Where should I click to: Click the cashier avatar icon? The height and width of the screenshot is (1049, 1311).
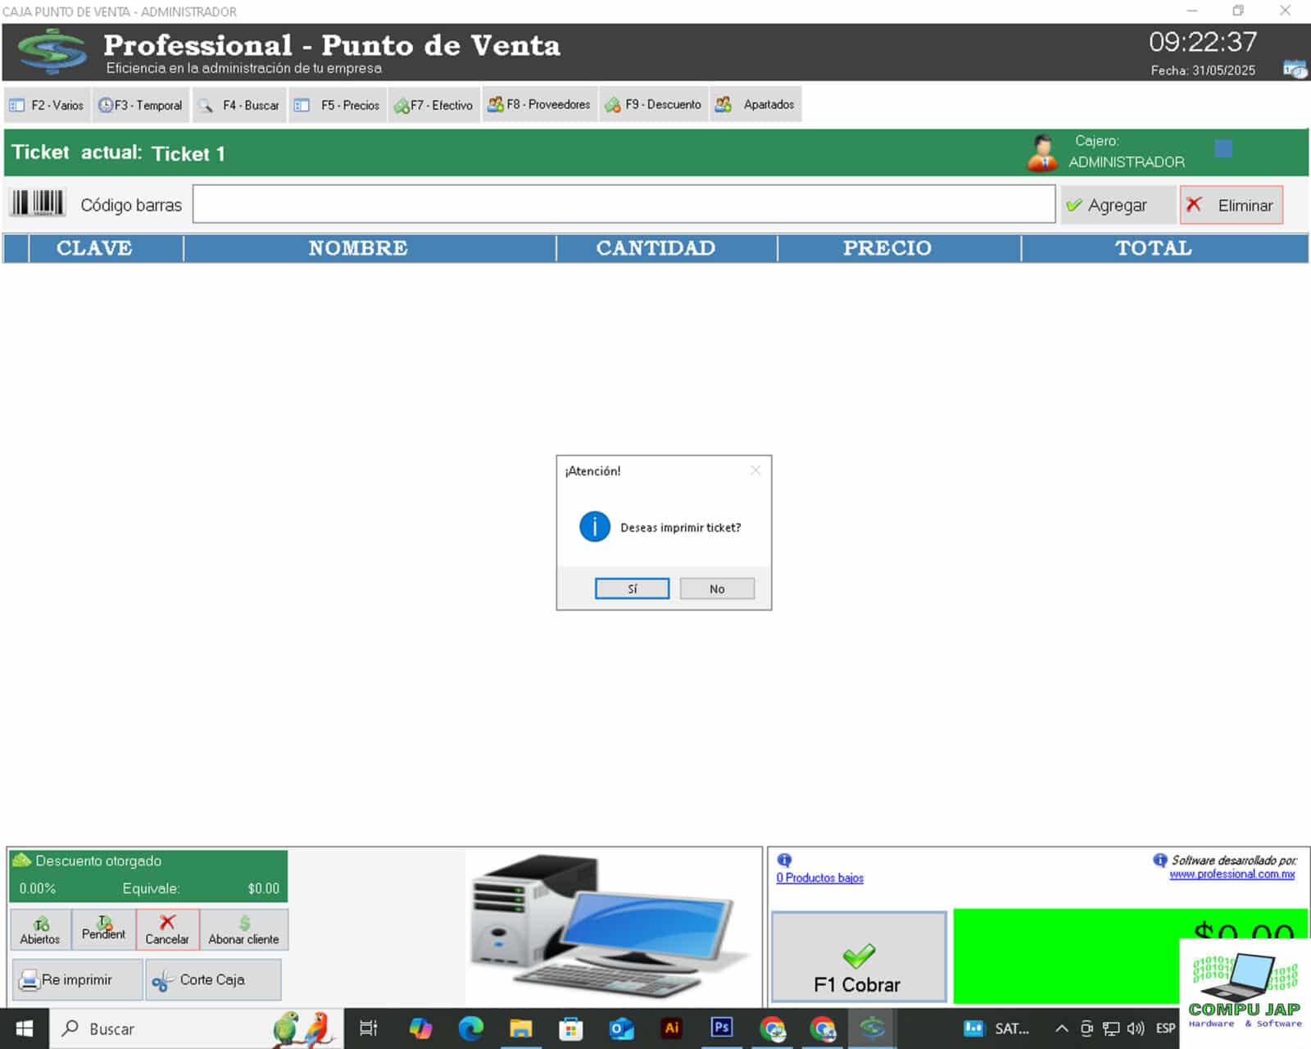pos(1042,152)
